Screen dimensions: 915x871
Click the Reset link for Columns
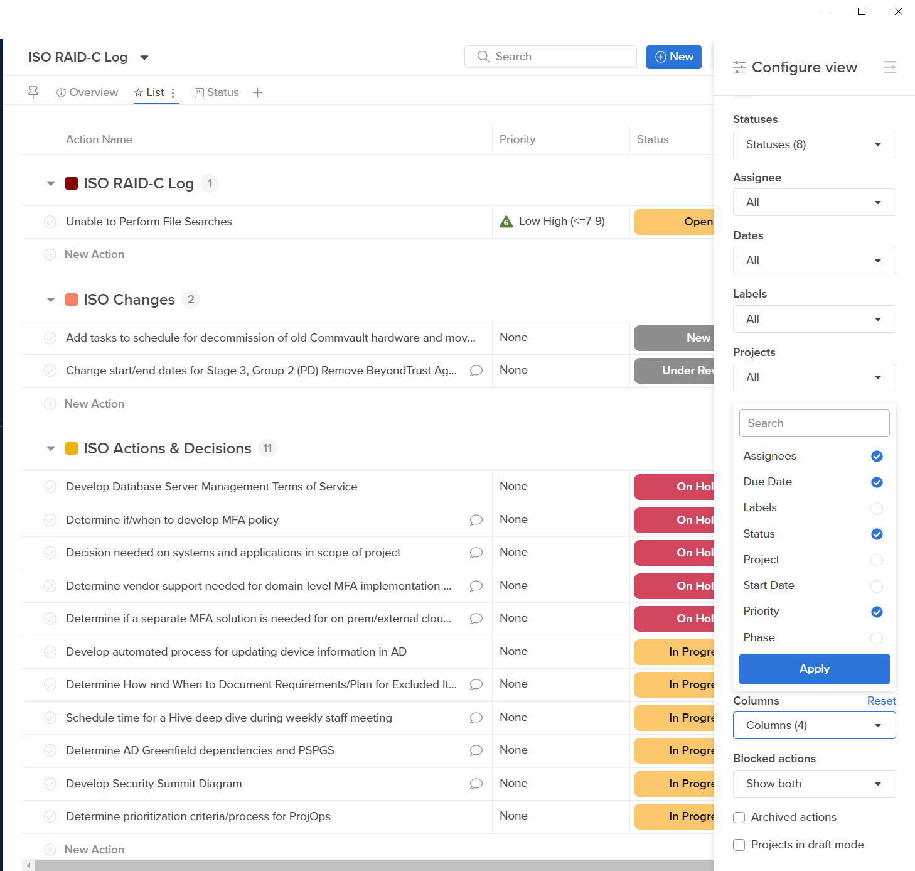click(x=881, y=701)
